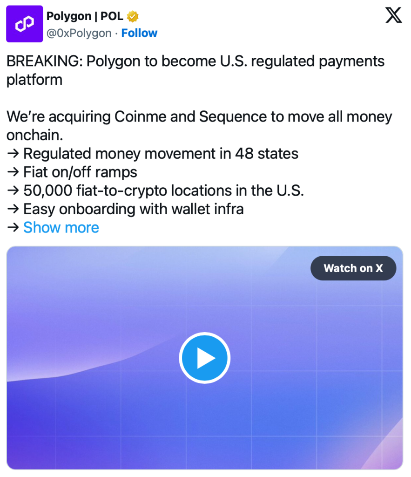Click the gold verified badge
Image resolution: width=411 pixels, height=477 pixels.
coord(133,17)
